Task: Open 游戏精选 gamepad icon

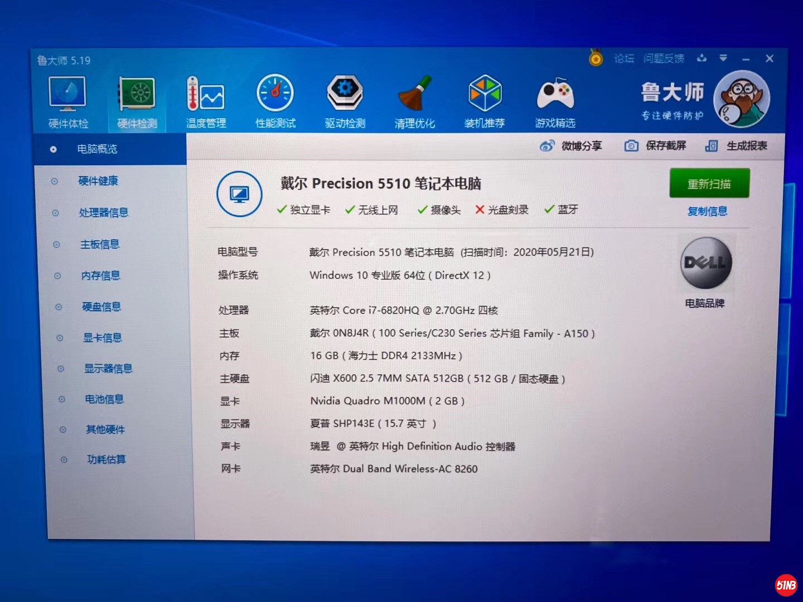Action: point(555,100)
